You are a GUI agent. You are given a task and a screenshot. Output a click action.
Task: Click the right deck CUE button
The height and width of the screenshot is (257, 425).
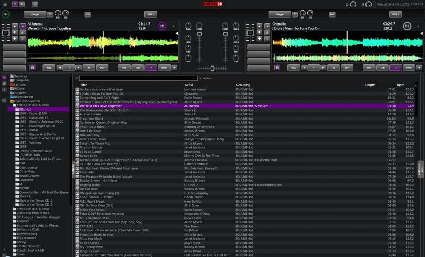369,68
